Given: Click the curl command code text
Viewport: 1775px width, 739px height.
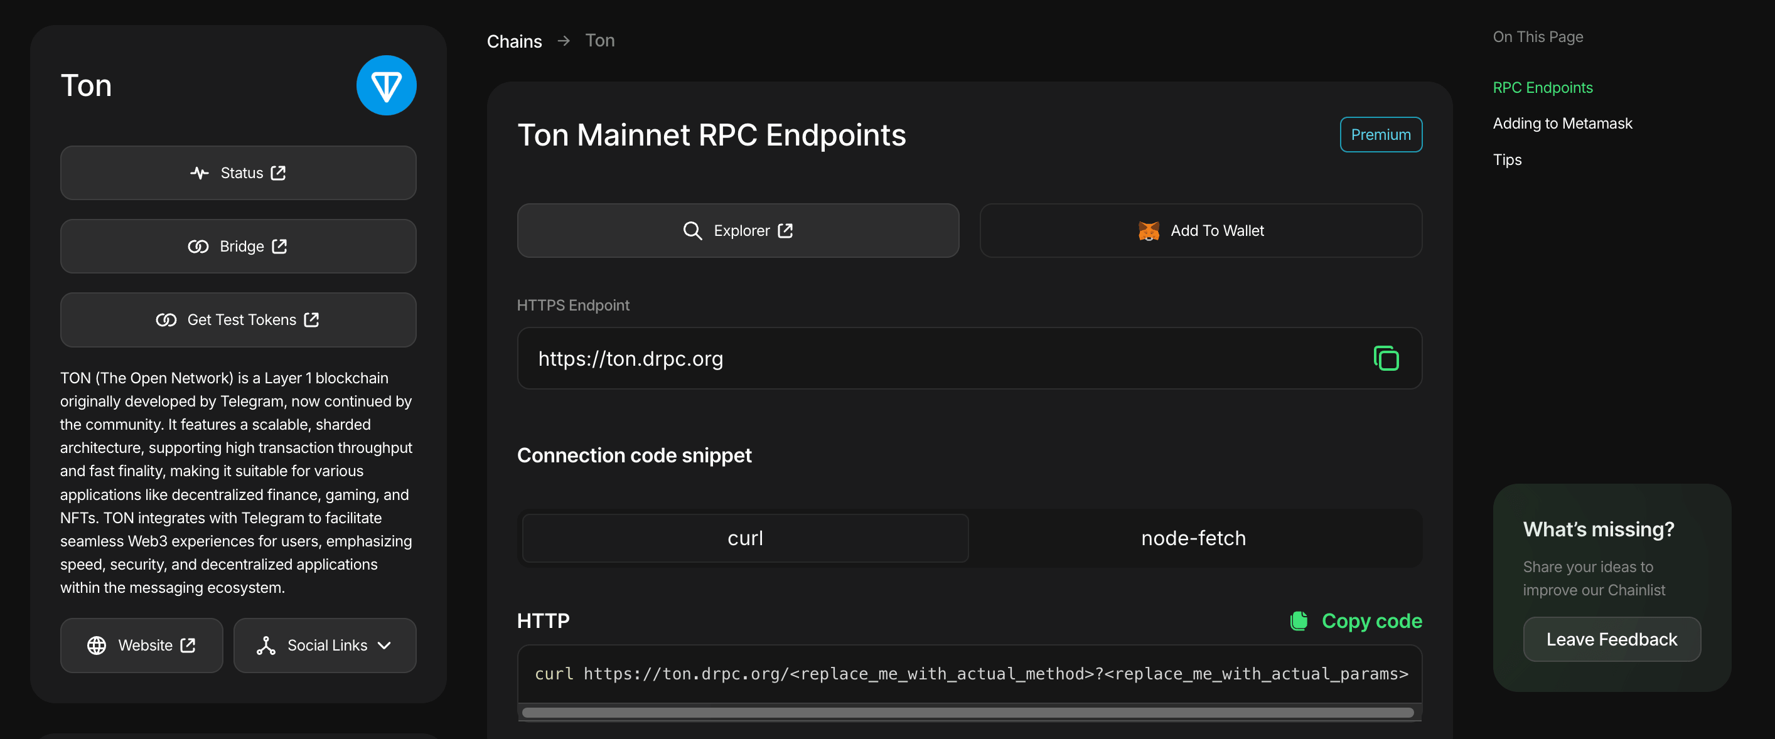Looking at the screenshot, I should (972, 674).
